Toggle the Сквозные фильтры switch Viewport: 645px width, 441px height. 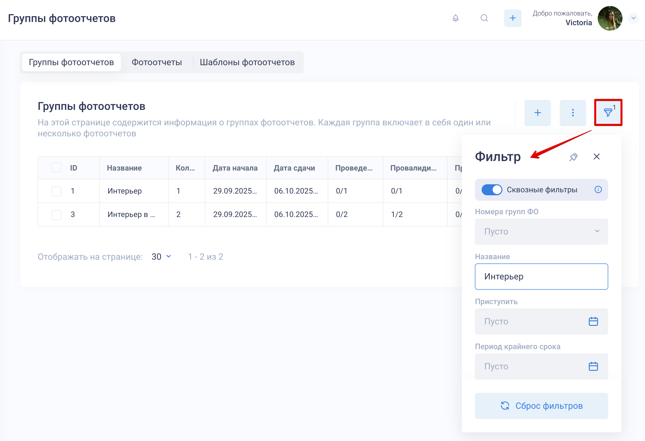click(492, 190)
